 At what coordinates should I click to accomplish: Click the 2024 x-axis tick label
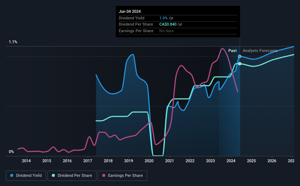coord(231,161)
